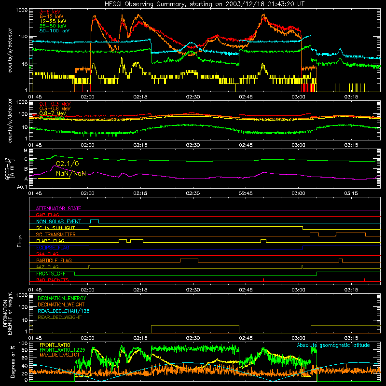
Task: Select the 3-6 keV legend label
Action: pos(50,12)
